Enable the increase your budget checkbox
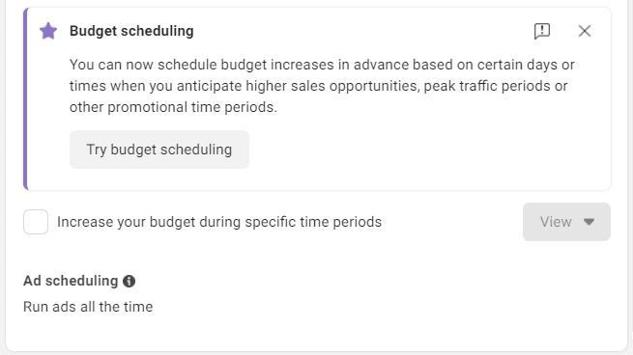633x355 pixels. 36,222
